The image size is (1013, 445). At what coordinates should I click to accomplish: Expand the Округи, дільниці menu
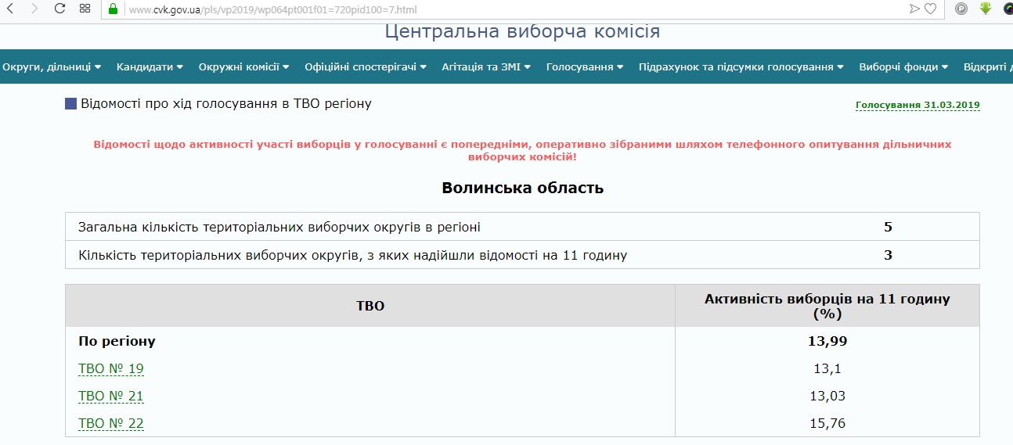[52, 67]
